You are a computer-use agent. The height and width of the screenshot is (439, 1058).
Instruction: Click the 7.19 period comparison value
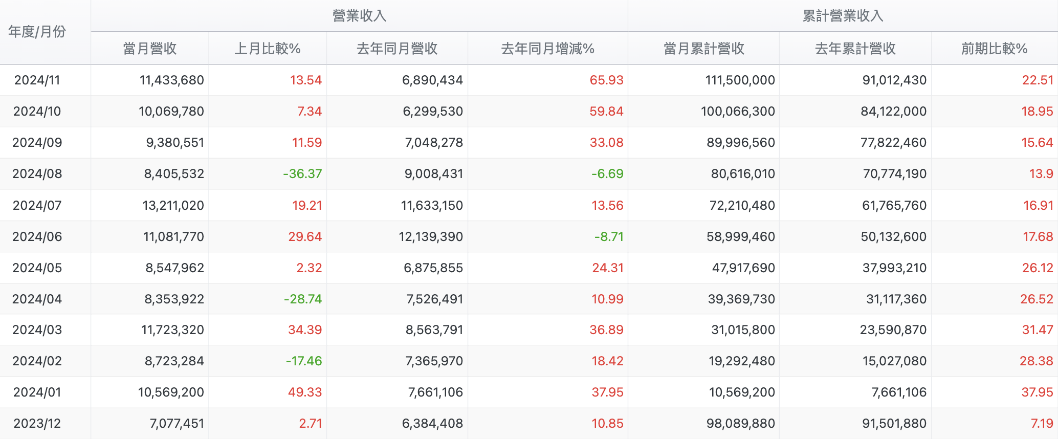1042,424
